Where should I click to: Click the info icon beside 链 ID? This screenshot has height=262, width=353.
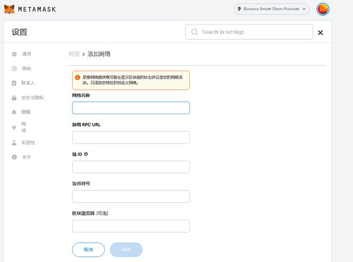click(x=86, y=154)
